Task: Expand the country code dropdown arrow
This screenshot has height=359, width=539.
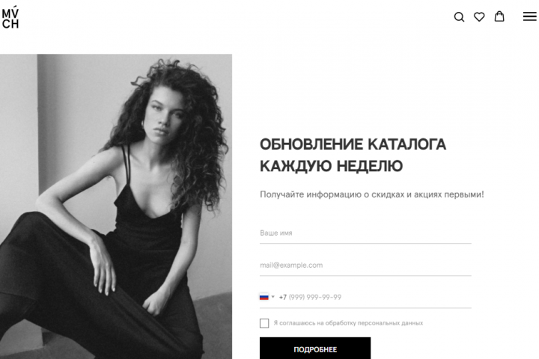Action: tap(273, 296)
